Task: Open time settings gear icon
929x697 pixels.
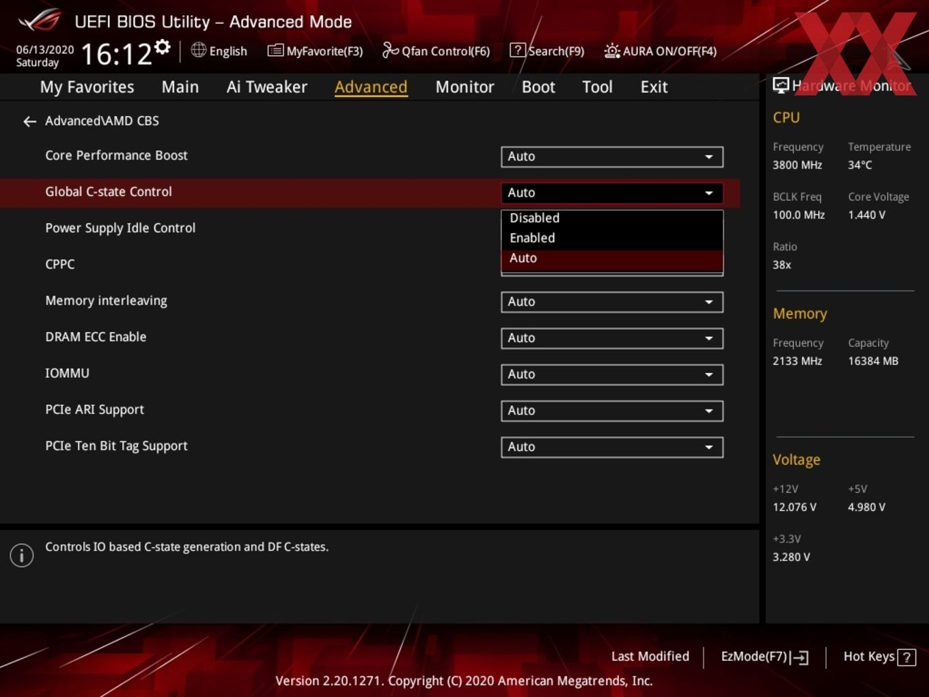Action: point(162,46)
